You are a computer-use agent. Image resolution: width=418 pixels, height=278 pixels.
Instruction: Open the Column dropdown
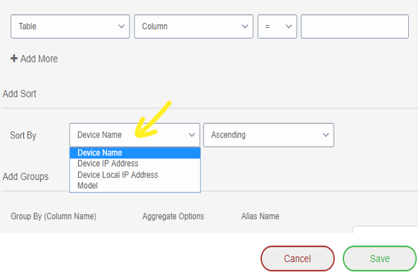pos(194,26)
